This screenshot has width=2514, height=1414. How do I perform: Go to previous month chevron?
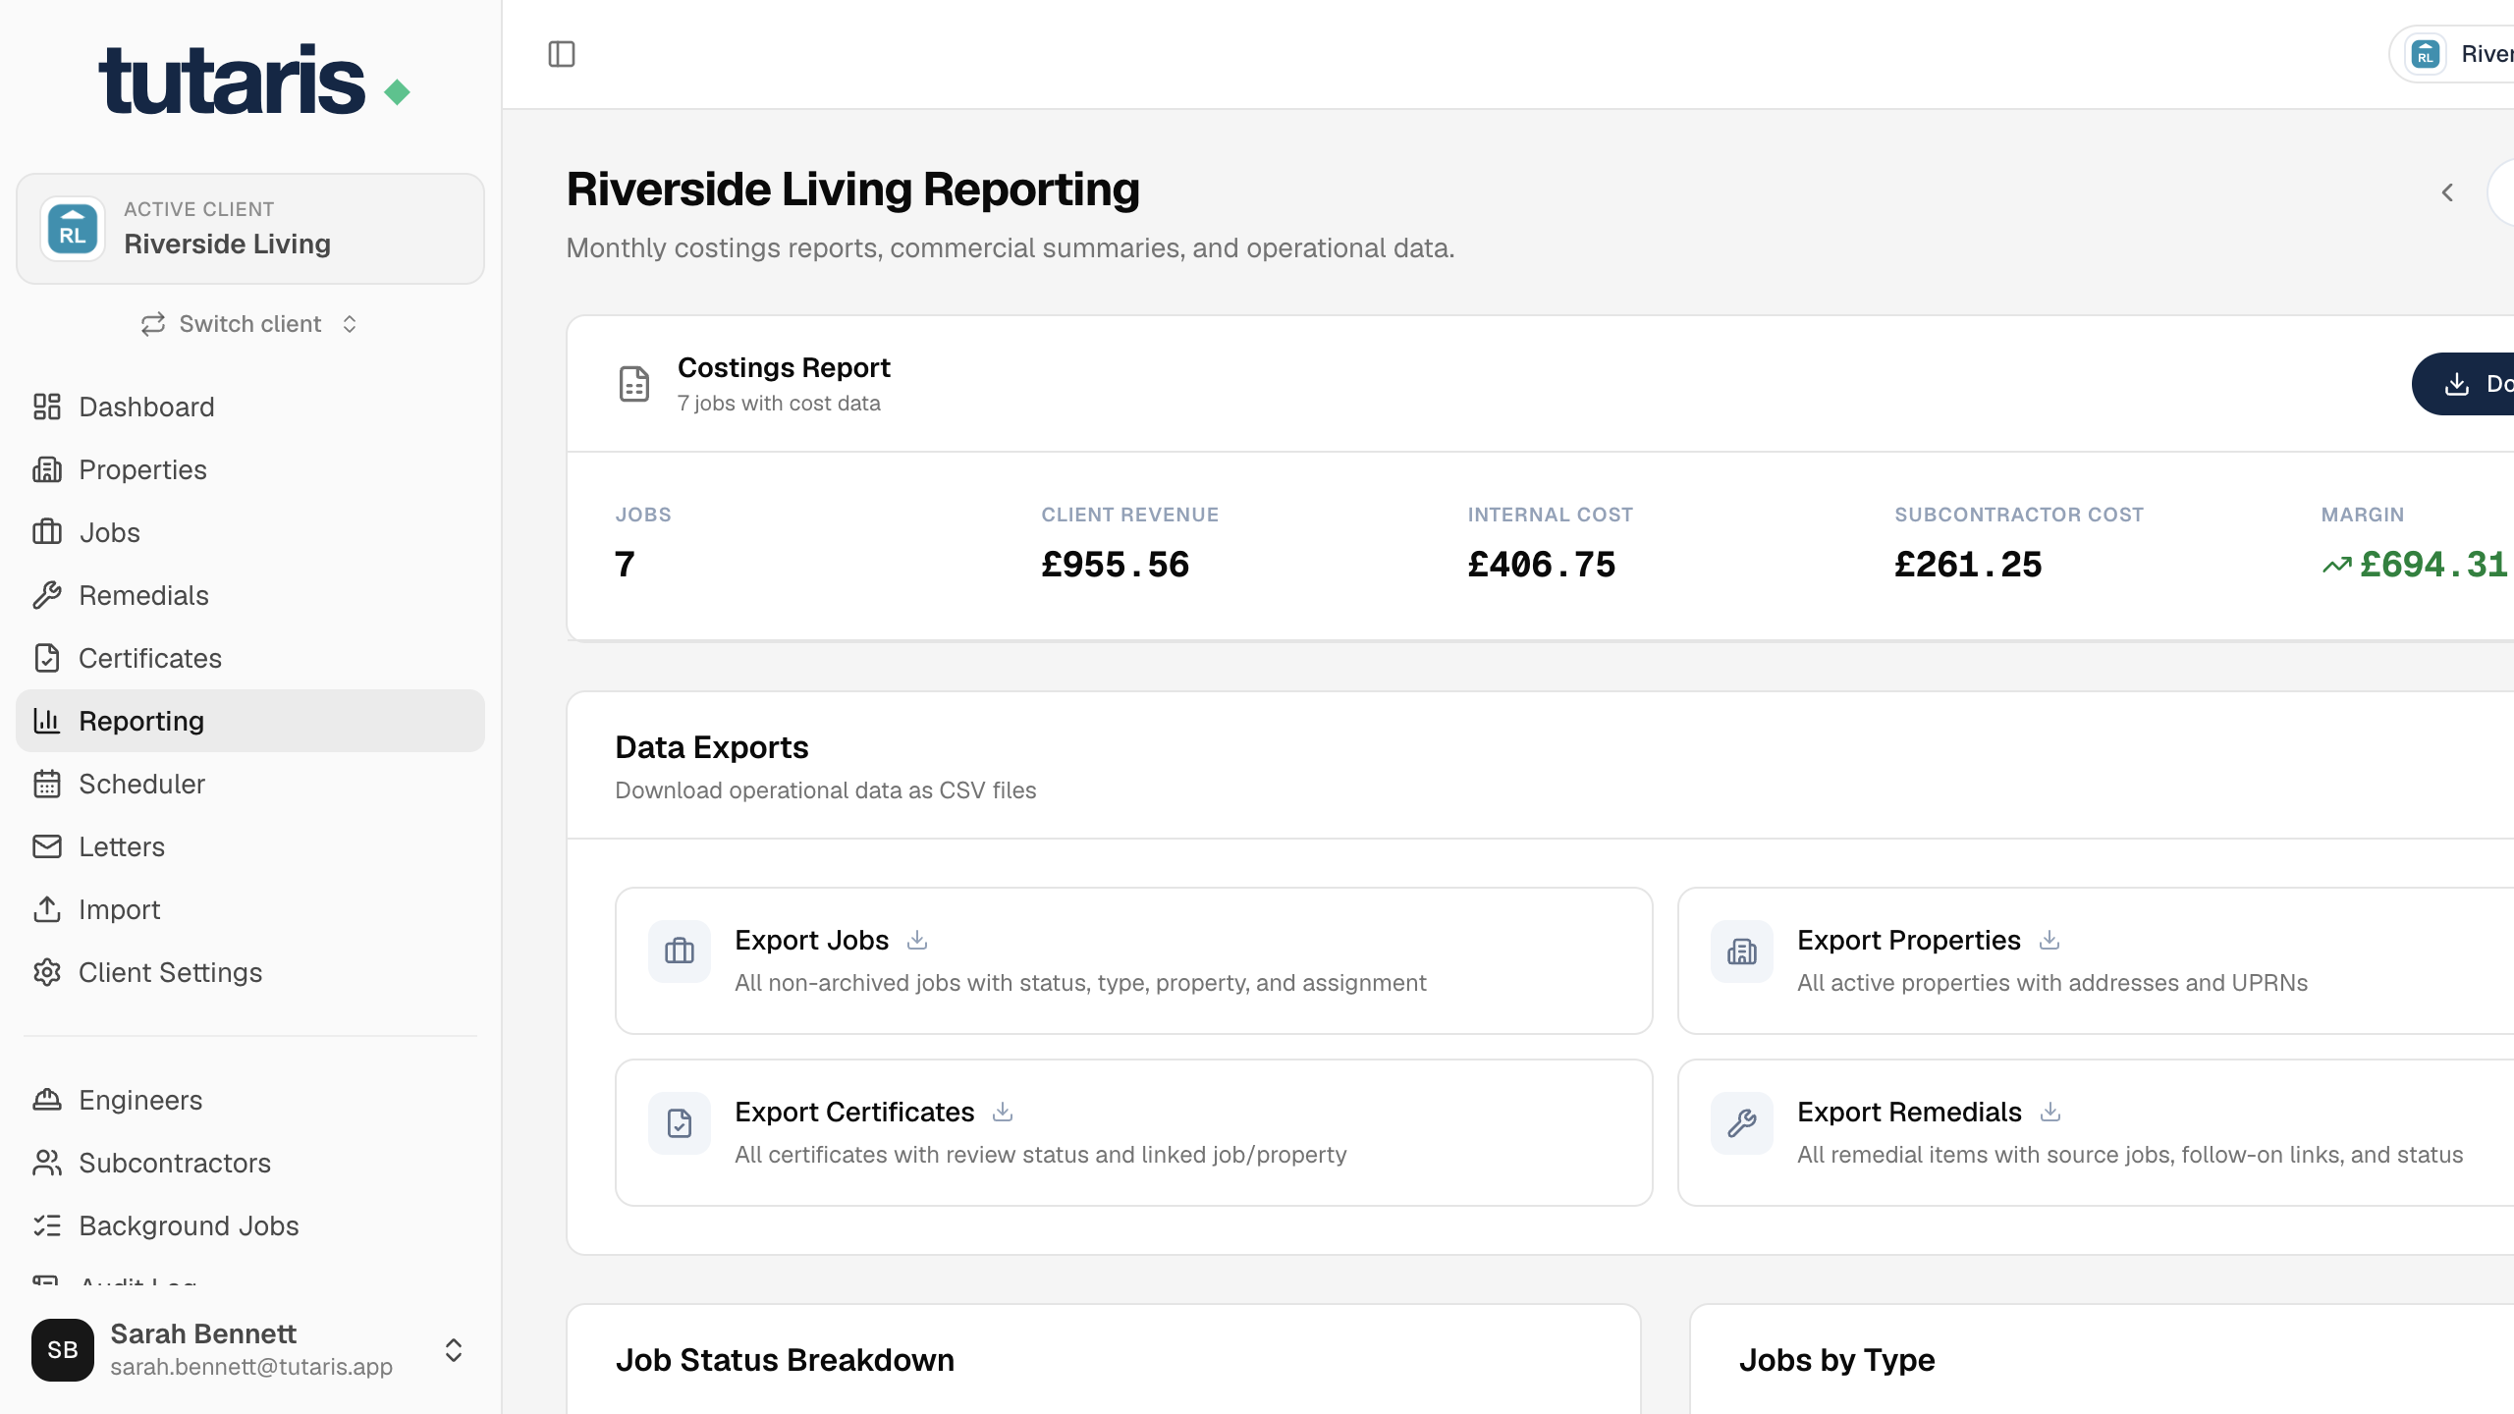(x=2447, y=192)
